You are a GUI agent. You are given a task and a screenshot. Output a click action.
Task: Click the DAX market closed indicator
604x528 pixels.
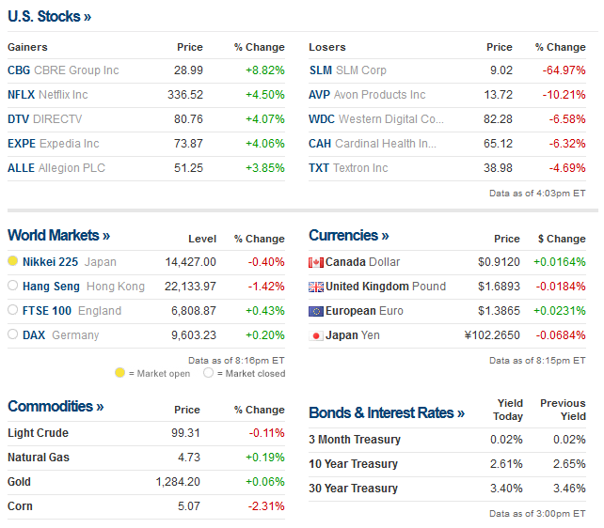tap(13, 334)
